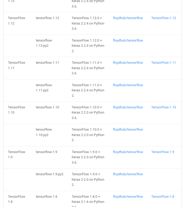Open the TensorFlow-1.10 link

click(164, 107)
